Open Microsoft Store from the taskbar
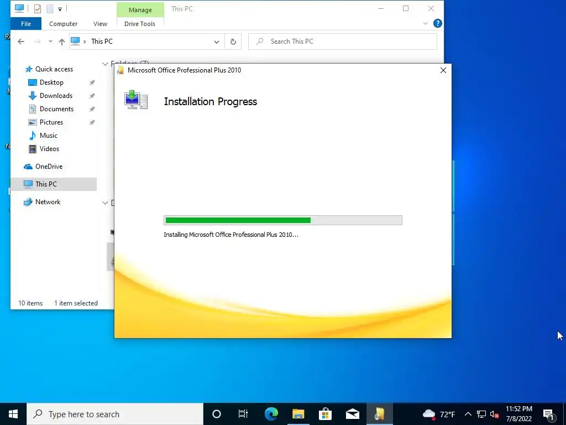The height and width of the screenshot is (425, 566). [x=325, y=414]
